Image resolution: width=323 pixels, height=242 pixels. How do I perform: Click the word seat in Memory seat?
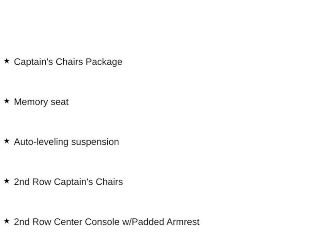[60, 102]
